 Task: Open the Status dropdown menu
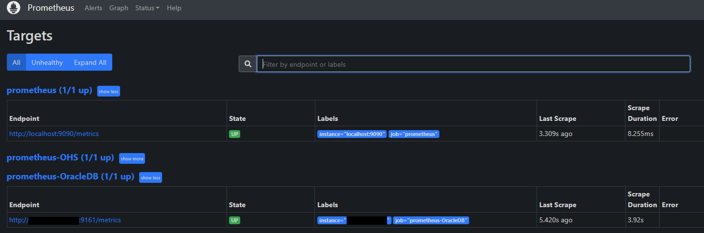(x=147, y=8)
